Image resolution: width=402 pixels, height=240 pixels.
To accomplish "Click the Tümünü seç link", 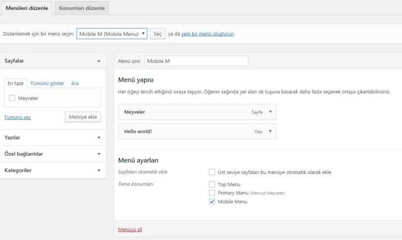I will (18, 117).
